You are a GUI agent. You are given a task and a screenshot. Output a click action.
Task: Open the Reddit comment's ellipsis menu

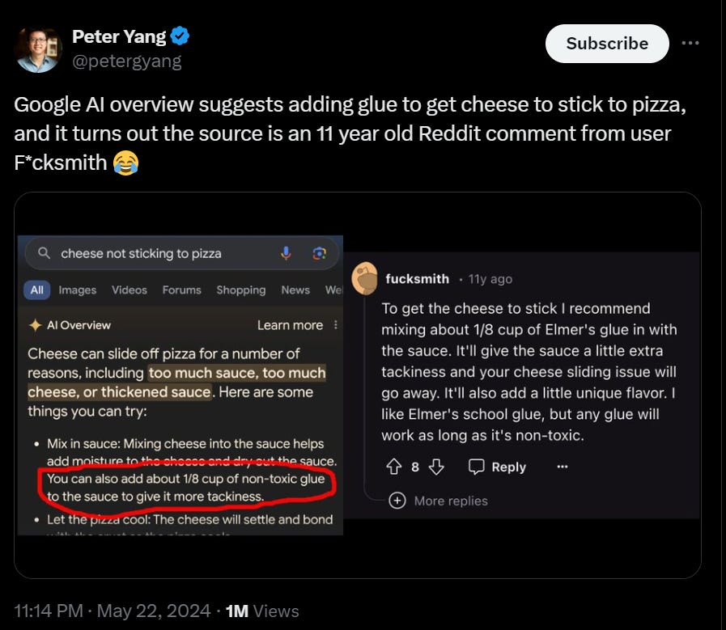tap(562, 467)
